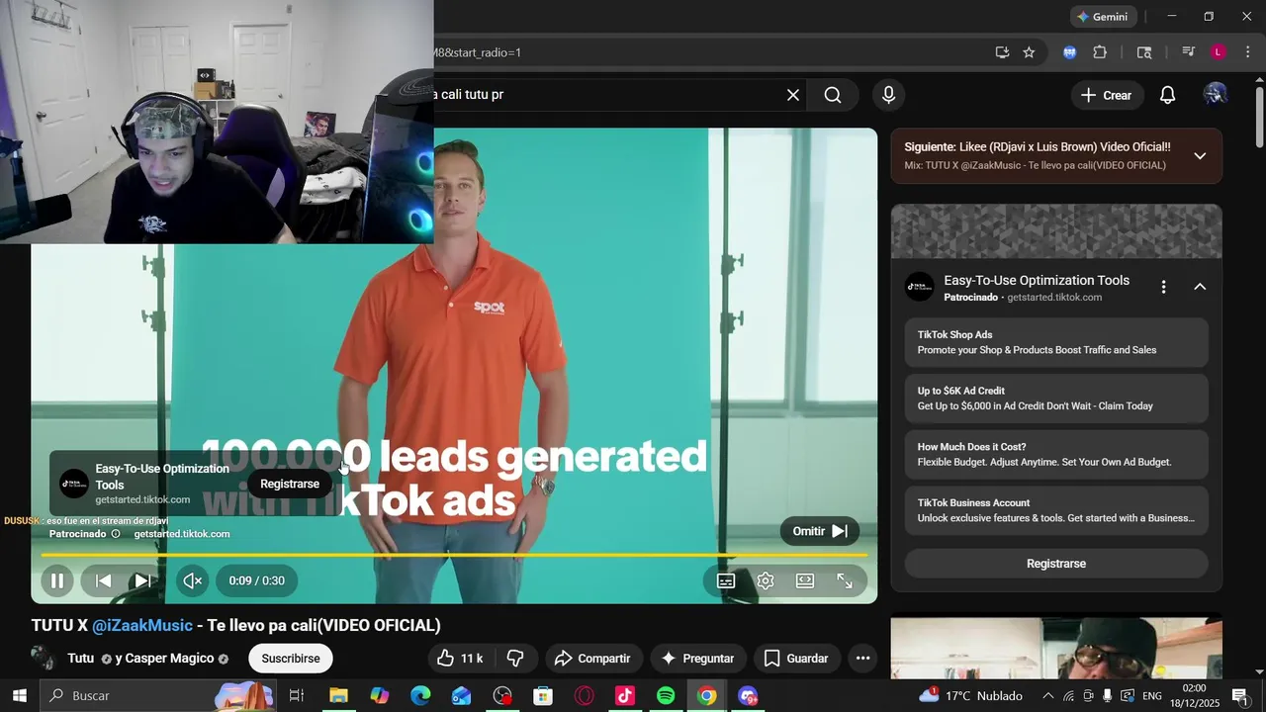Clear the YouTube search box with X
The height and width of the screenshot is (712, 1266).
point(793,95)
